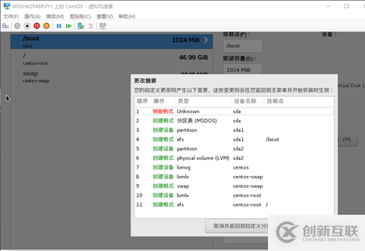Select the lvmvg centos row
Image resolution: width=365 pixels, height=251 pixels.
[234, 167]
